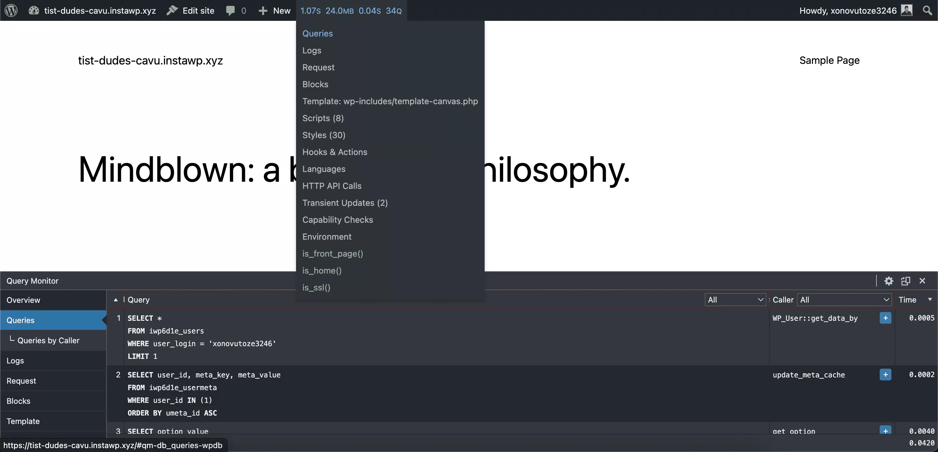938x452 pixels.
Task: Click the user avatar icon for xonovutoze3246
Action: 906,10
